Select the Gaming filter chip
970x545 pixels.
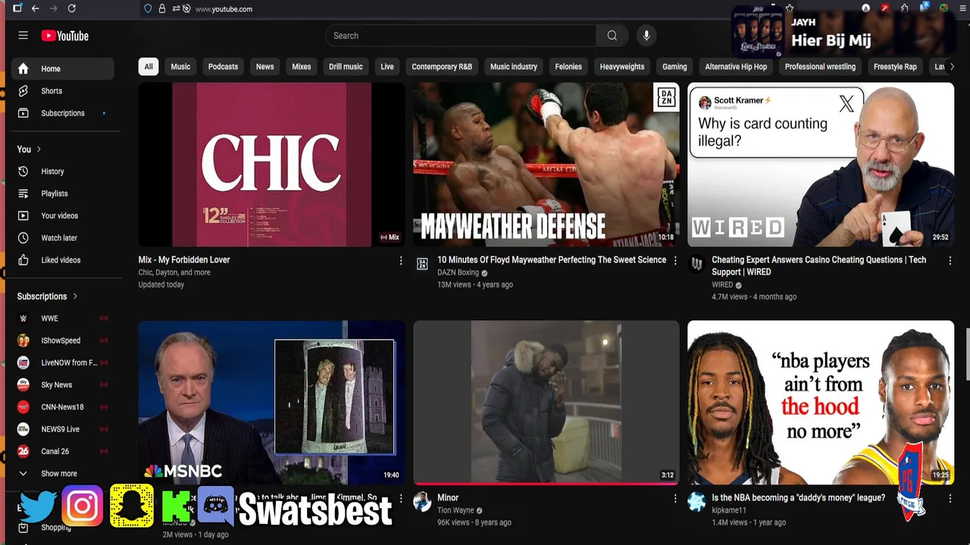[x=674, y=67]
